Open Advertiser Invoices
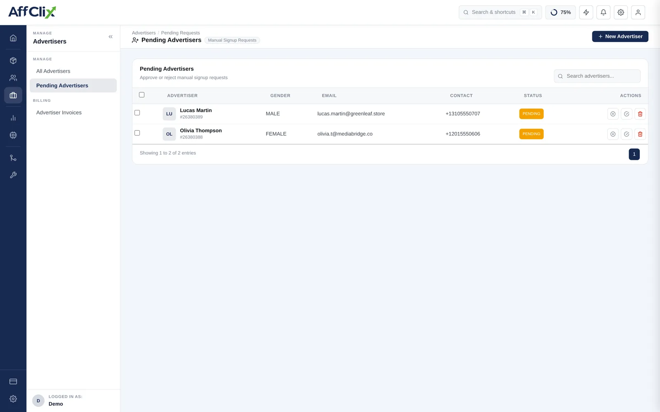The height and width of the screenshot is (412, 660). tap(73, 112)
